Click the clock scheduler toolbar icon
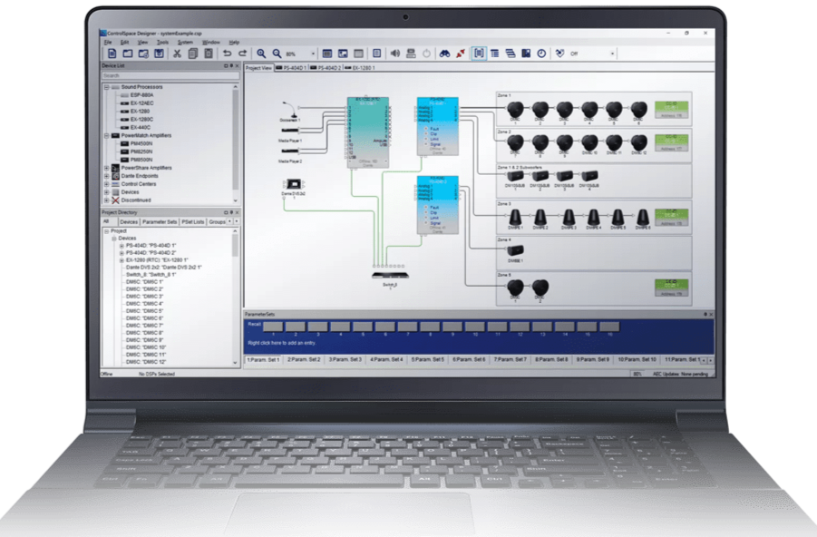Viewport: 817px width, 537px height. (541, 54)
